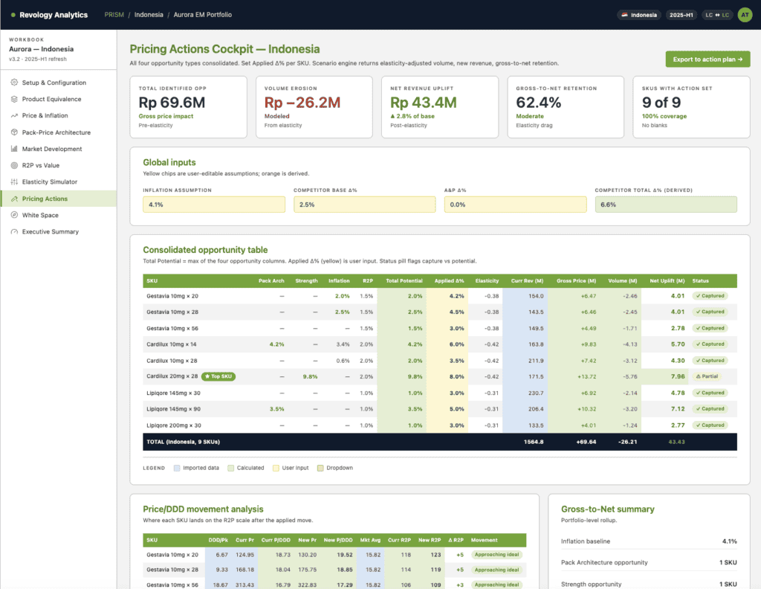
Task: Click the Gross-to-Net Retention 62.4% card
Action: coord(566,107)
